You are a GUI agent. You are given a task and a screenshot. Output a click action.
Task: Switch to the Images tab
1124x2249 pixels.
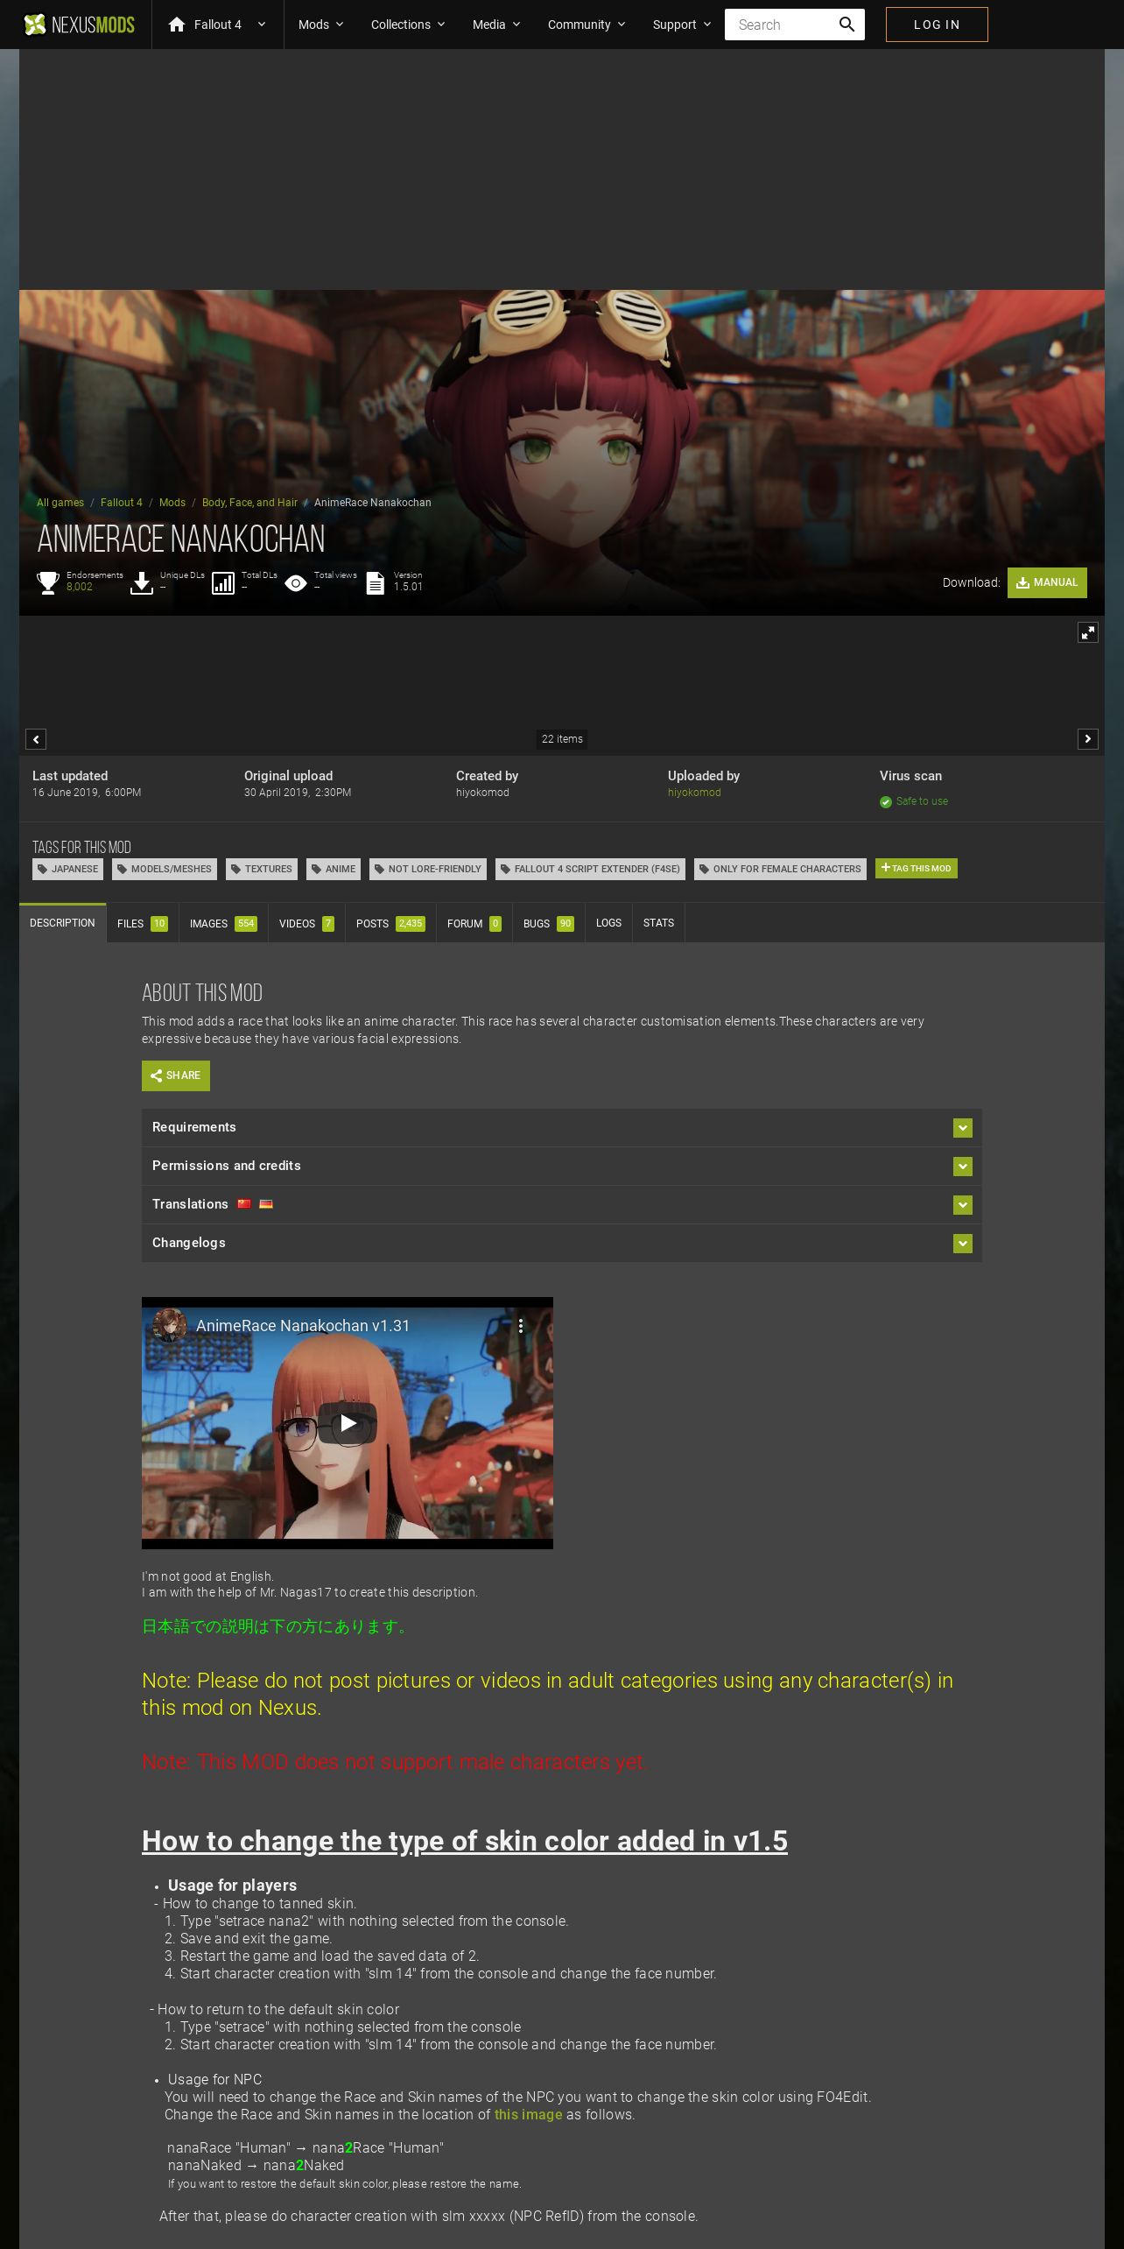click(x=223, y=923)
